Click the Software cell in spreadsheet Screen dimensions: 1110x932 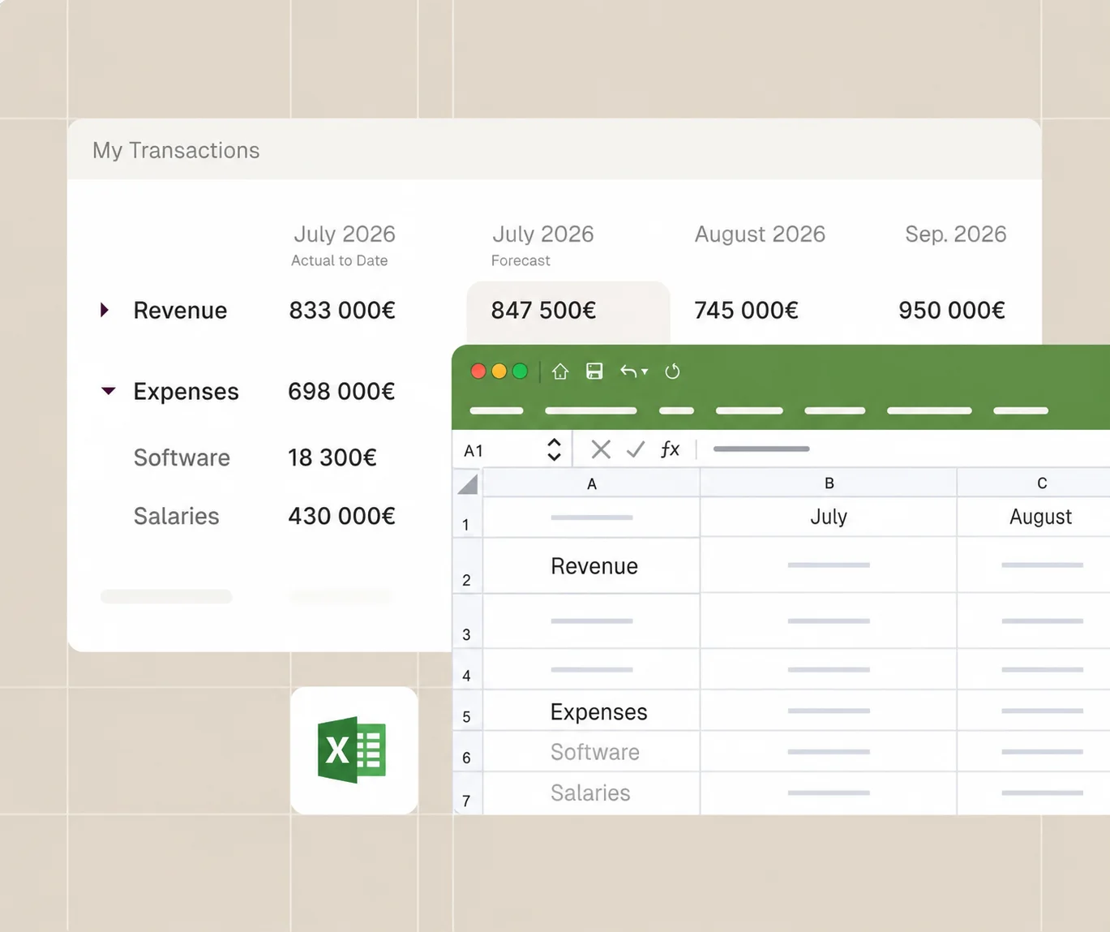click(592, 752)
